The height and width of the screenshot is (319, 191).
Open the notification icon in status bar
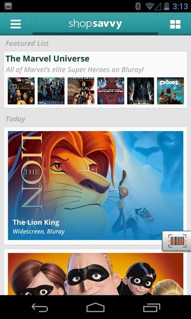[8, 6]
